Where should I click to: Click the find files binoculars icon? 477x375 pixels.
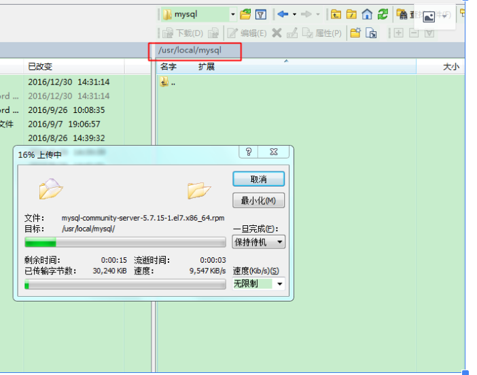pos(402,14)
